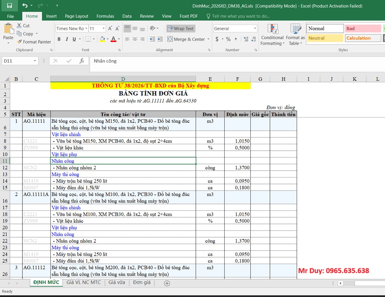The height and width of the screenshot is (297, 385).
Task: Expand the Name Box dropdown
Action: (35, 61)
